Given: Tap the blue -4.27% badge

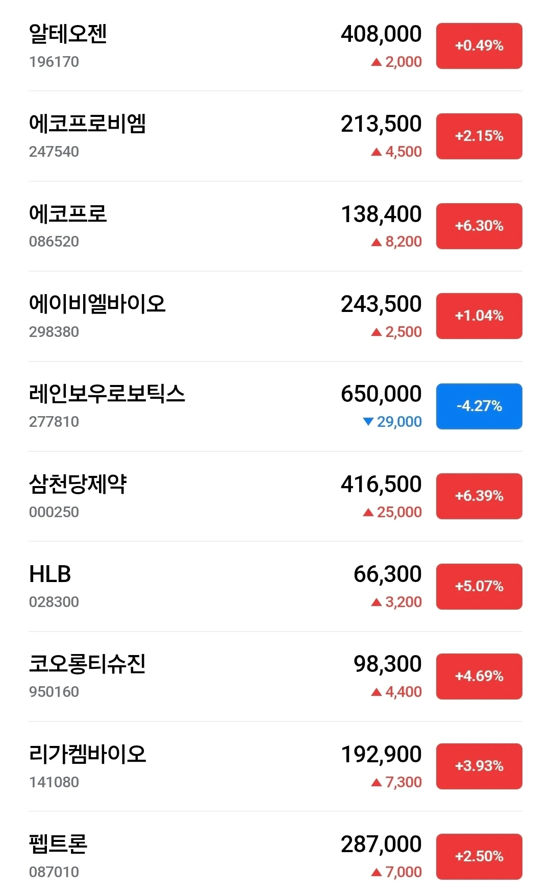Looking at the screenshot, I should 479,406.
